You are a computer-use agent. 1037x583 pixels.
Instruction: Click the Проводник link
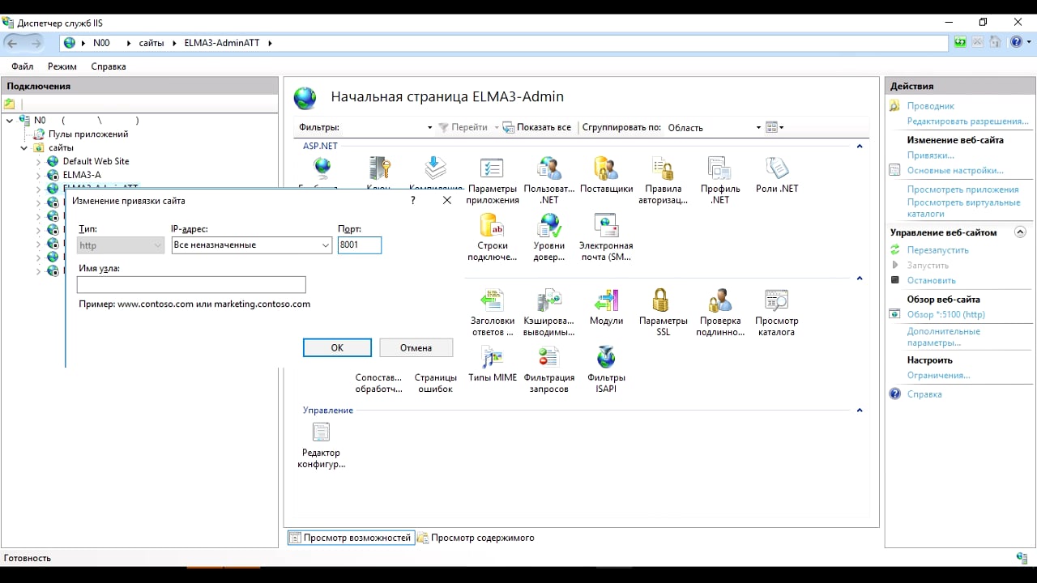(x=930, y=106)
